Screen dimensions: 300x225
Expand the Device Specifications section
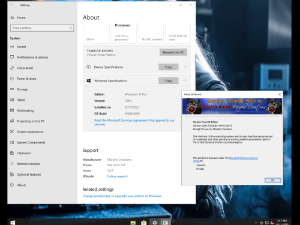coord(185,67)
